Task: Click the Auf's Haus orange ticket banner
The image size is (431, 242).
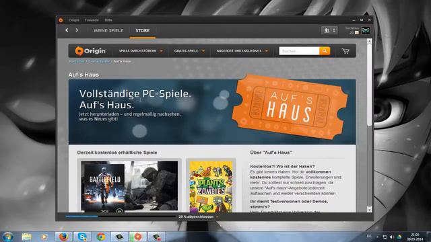Action: coord(290,107)
